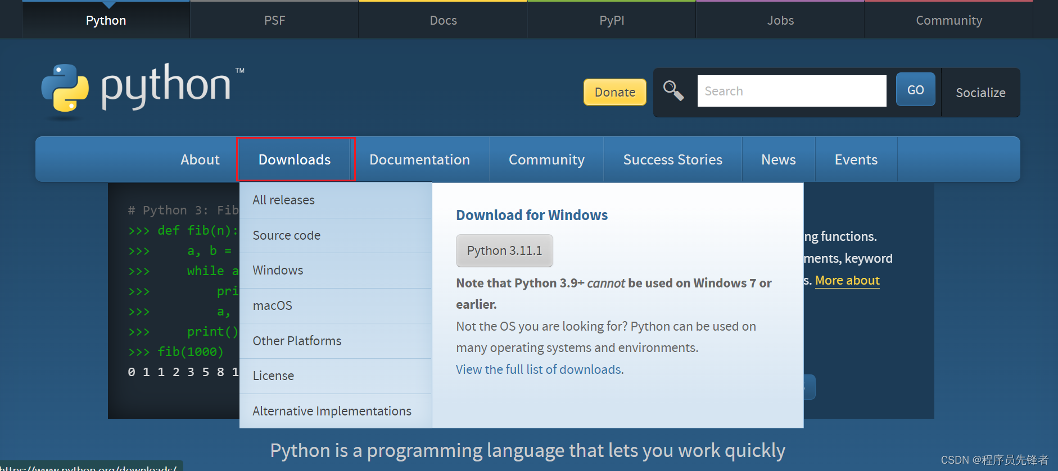Select Source code menu entry
Screen dimensions: 1058x471
click(336, 235)
